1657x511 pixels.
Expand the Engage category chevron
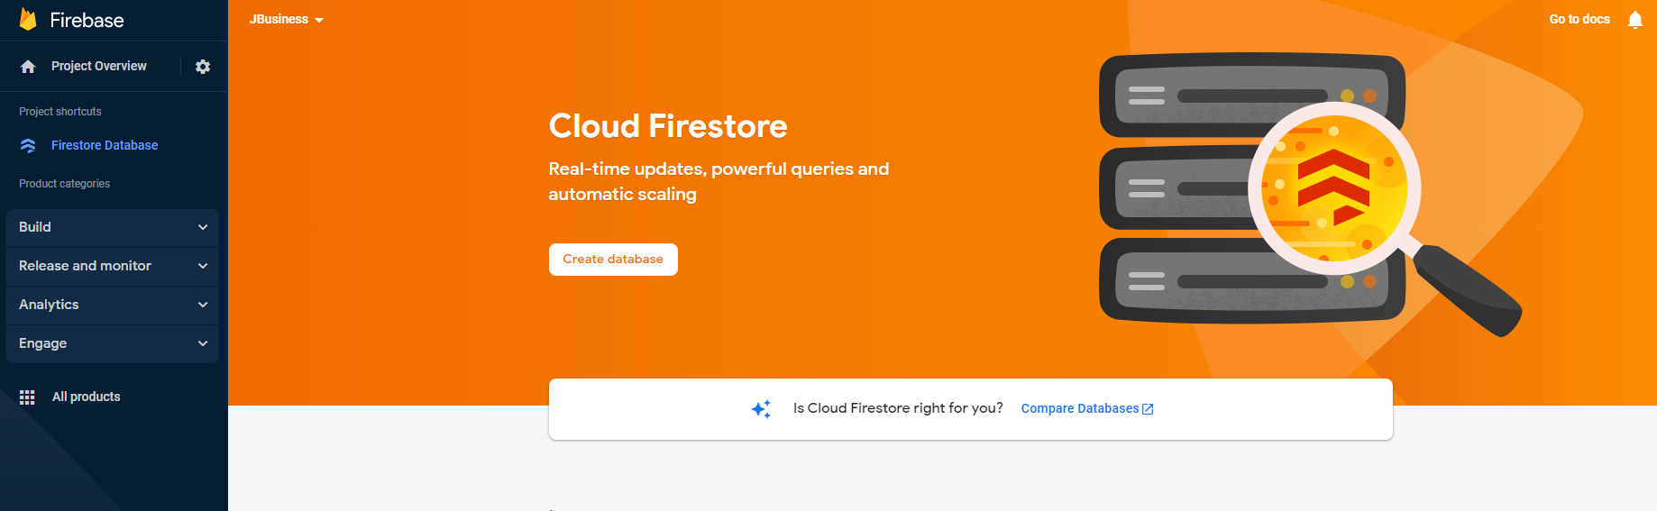point(203,343)
